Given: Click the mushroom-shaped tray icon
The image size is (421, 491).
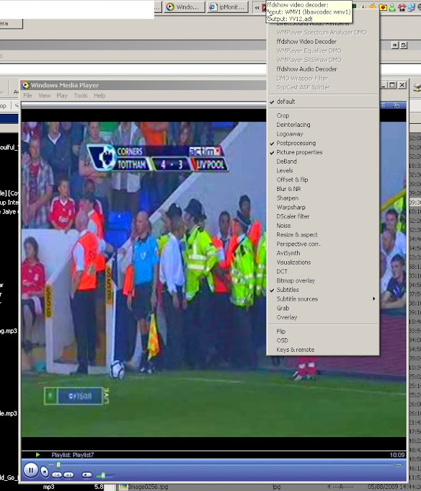Looking at the screenshot, I should click(402, 8).
